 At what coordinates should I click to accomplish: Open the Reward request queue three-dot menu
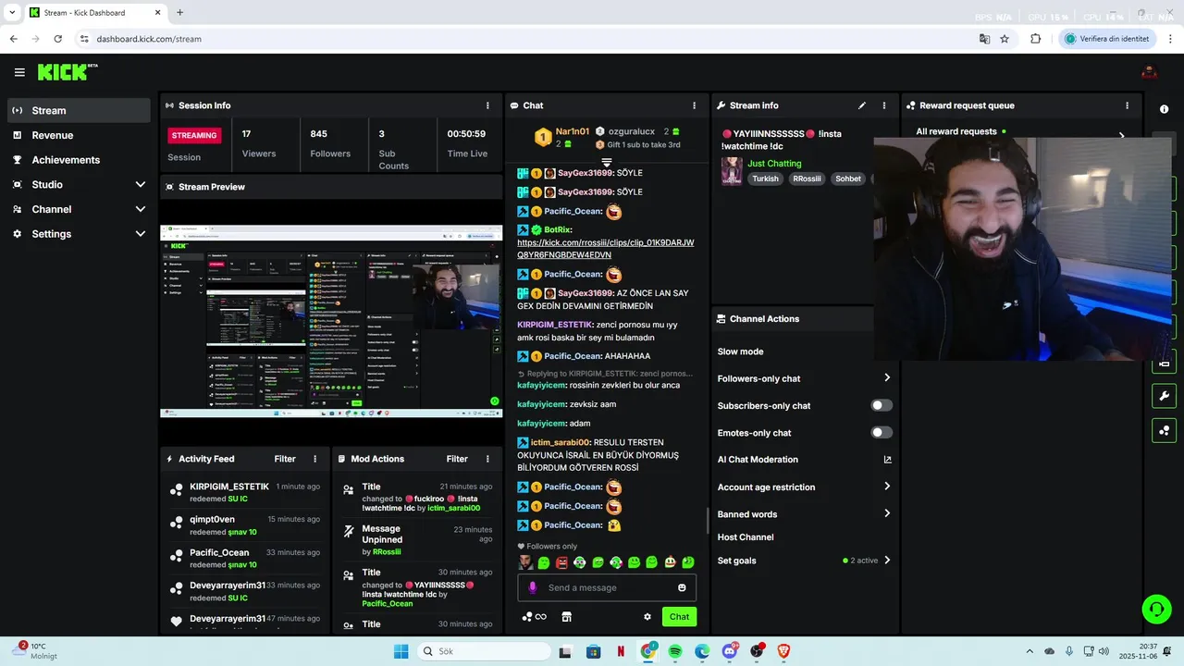1127,105
